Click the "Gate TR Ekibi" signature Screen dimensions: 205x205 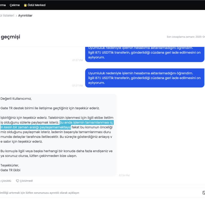[10, 170]
